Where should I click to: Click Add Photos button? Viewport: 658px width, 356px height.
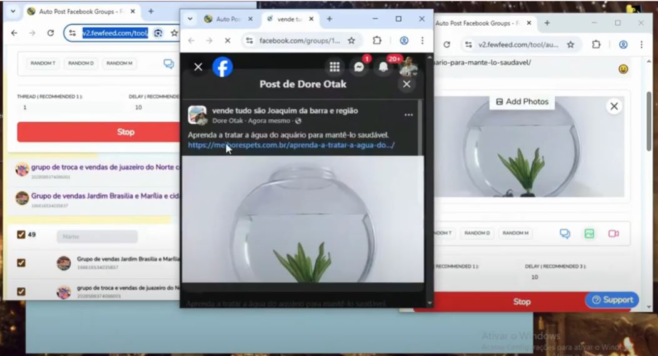[x=522, y=102]
